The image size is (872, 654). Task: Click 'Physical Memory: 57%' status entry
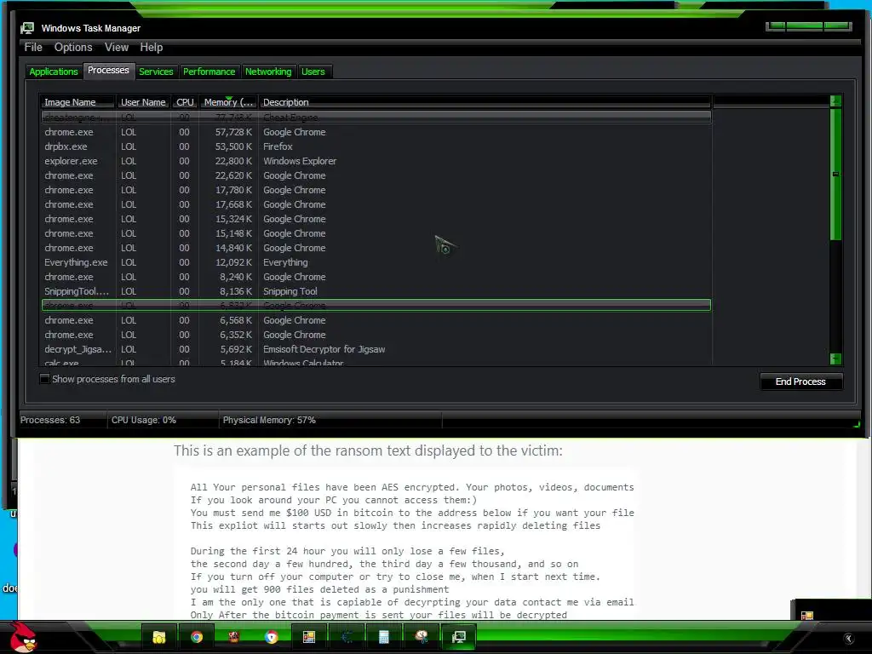click(x=269, y=421)
